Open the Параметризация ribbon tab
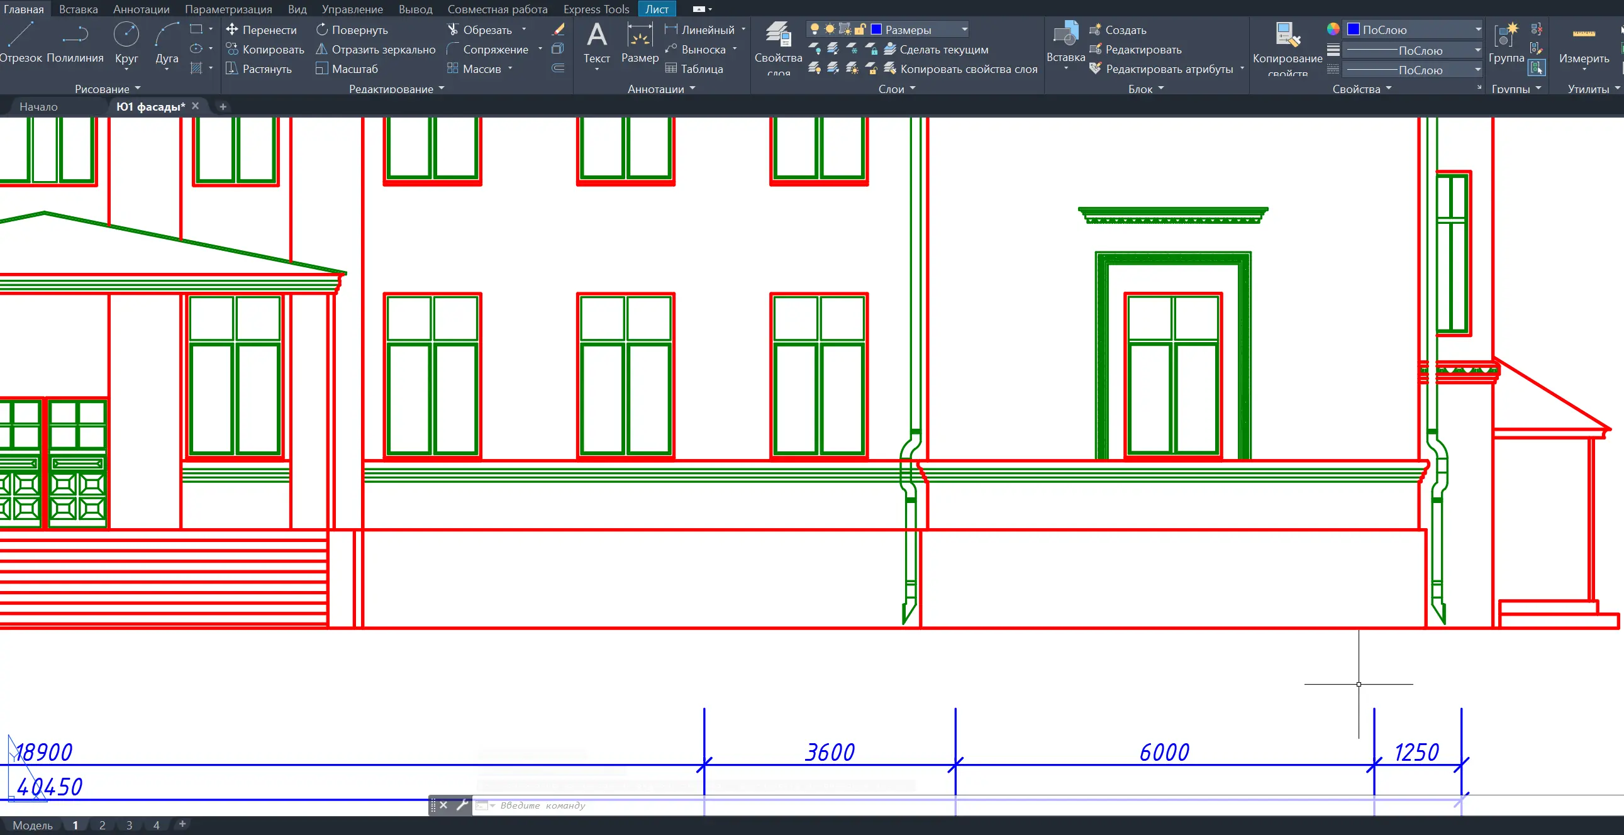The height and width of the screenshot is (835, 1624). (228, 9)
